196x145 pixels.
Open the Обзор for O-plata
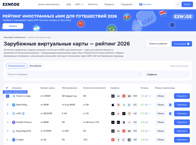160,140
